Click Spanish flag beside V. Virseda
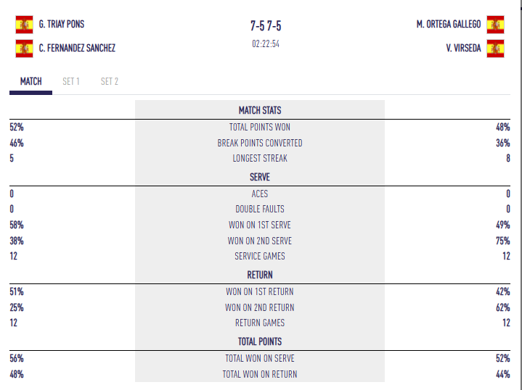Viewport: 522px width, 390px height. 495,49
